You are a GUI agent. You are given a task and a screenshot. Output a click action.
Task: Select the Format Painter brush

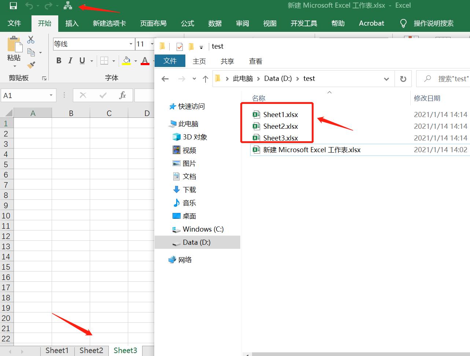32,65
